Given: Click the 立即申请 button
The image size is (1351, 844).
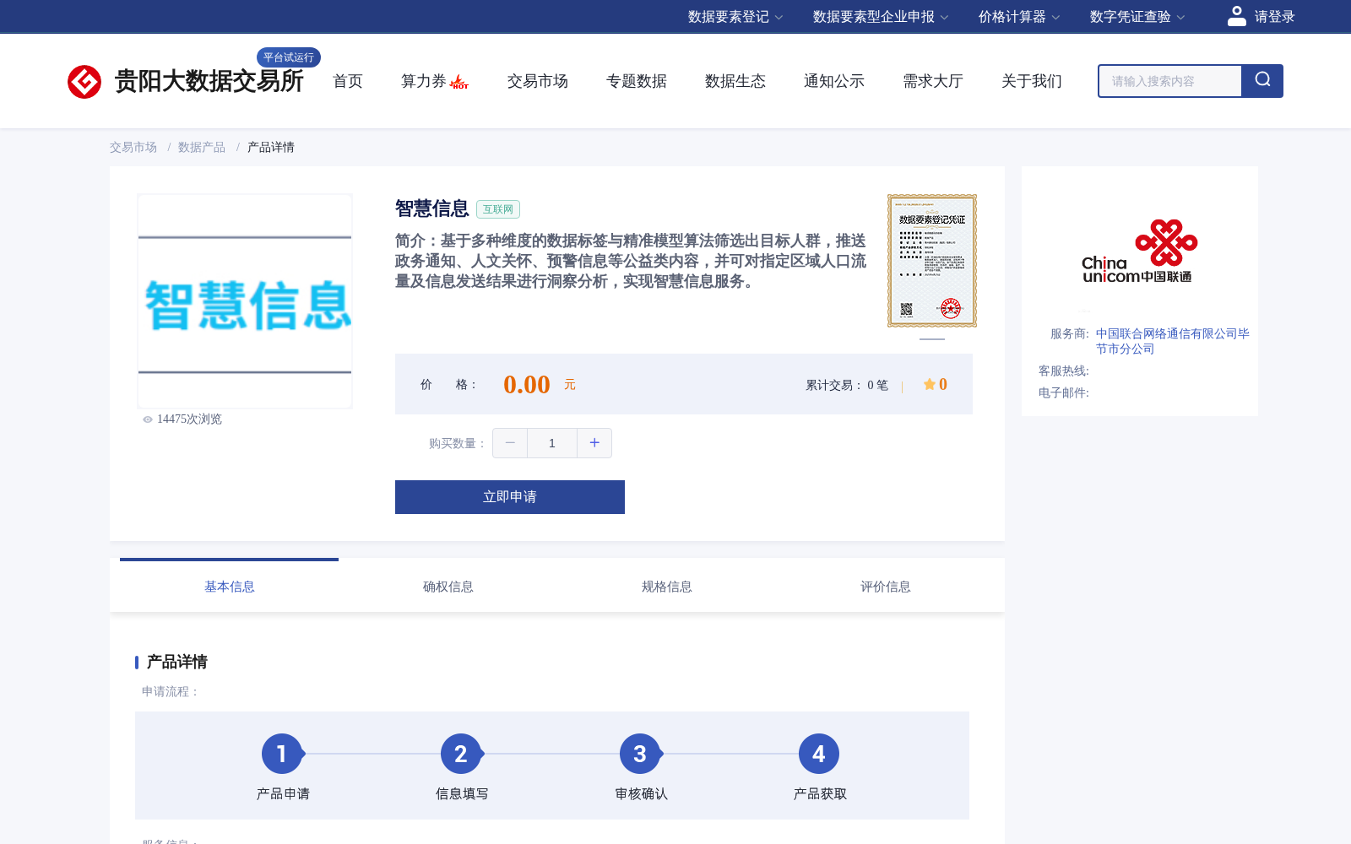Looking at the screenshot, I should pos(510,497).
